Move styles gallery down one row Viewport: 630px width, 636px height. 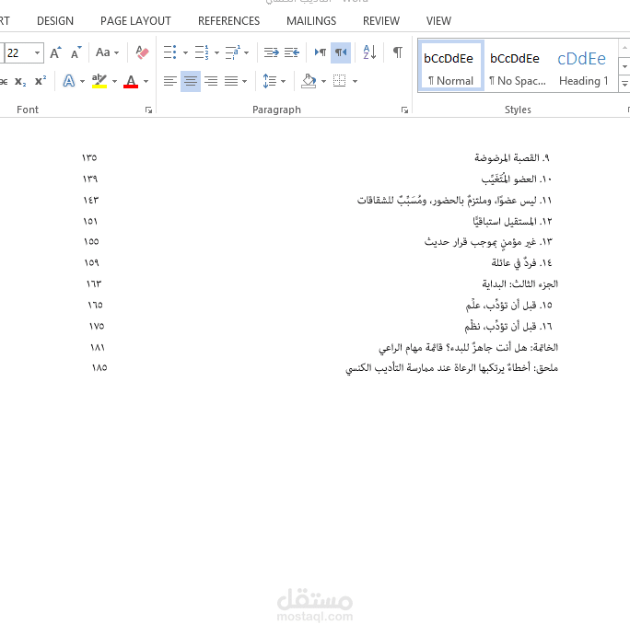coord(624,66)
